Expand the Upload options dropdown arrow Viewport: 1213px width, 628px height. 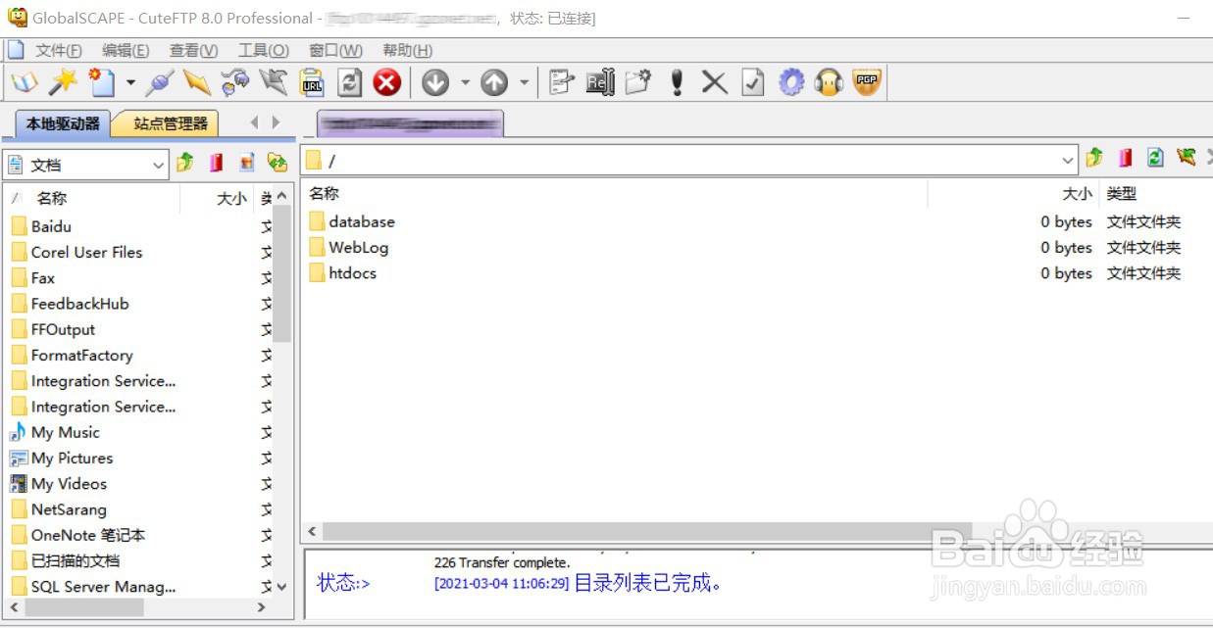pyautogui.click(x=525, y=83)
